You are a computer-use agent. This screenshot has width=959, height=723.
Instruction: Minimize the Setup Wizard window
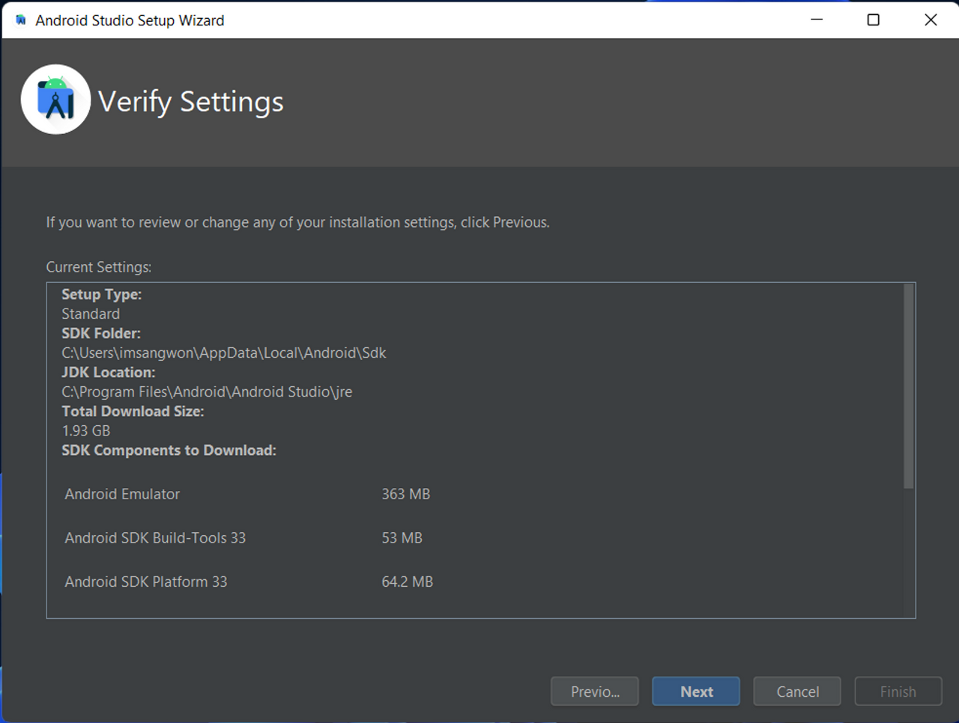click(817, 19)
